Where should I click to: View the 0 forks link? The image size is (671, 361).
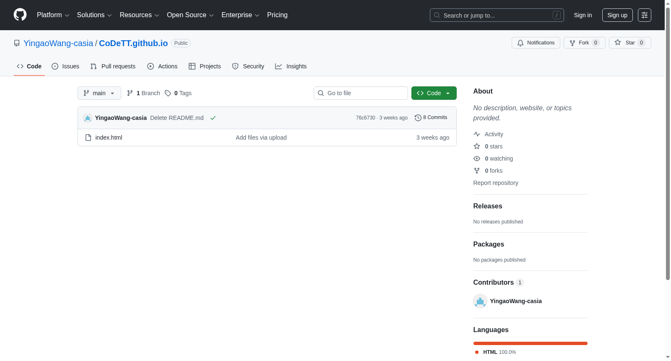pyautogui.click(x=488, y=171)
